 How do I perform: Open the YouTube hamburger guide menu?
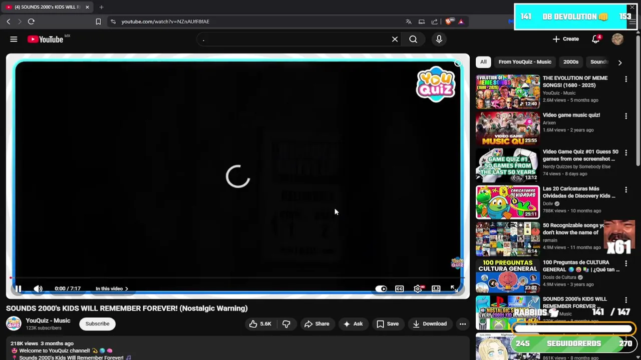(x=14, y=39)
